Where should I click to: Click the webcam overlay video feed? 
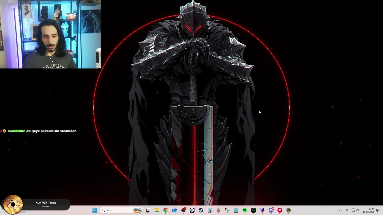(50, 34)
